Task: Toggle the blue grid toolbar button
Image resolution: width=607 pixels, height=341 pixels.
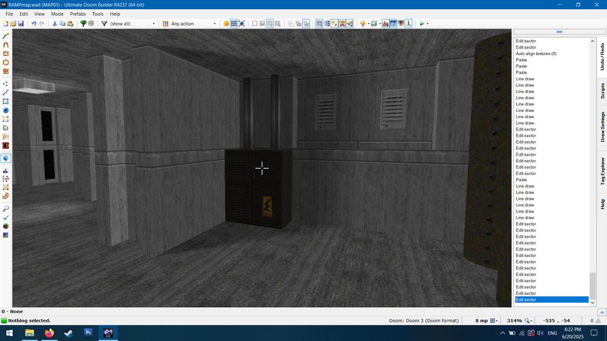Action: [234, 24]
